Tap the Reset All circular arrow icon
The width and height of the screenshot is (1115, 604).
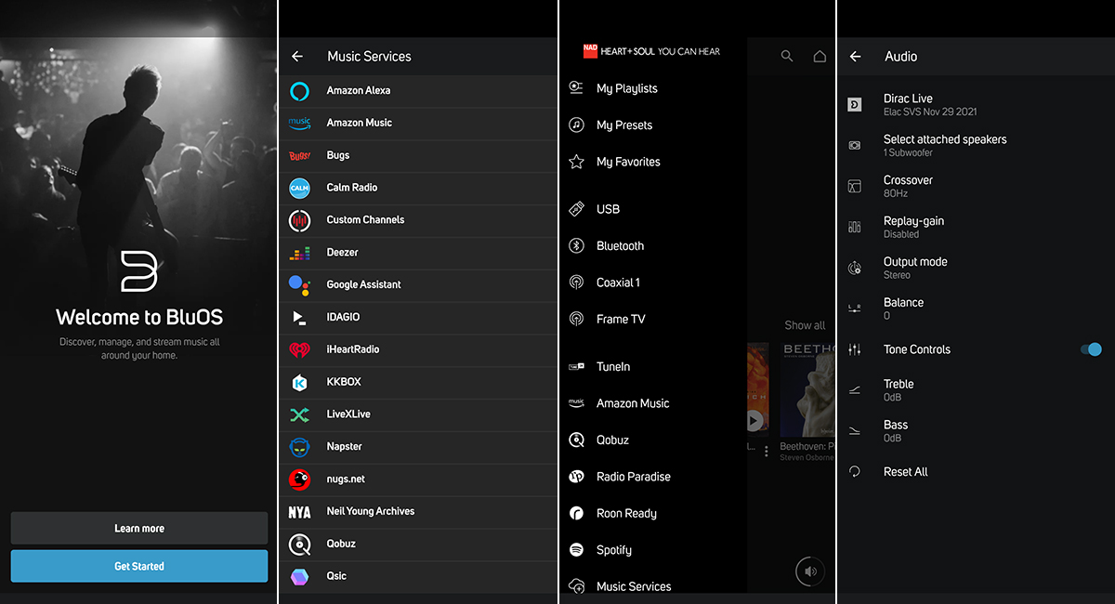[x=855, y=472]
